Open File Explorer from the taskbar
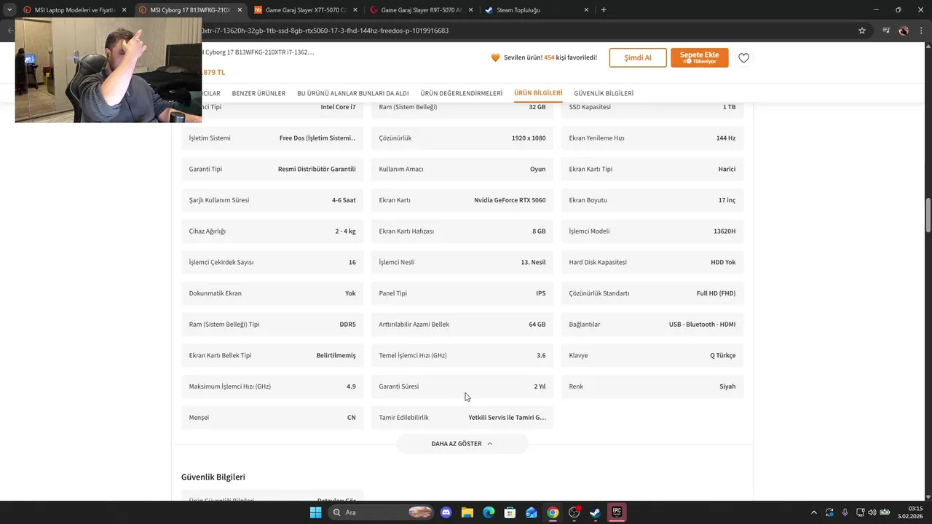 pos(467,512)
